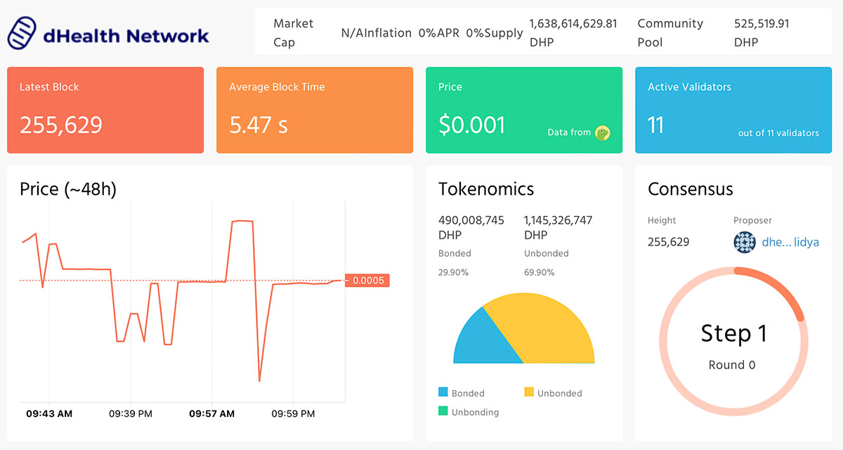Click the Tokenomics heading

tap(486, 188)
